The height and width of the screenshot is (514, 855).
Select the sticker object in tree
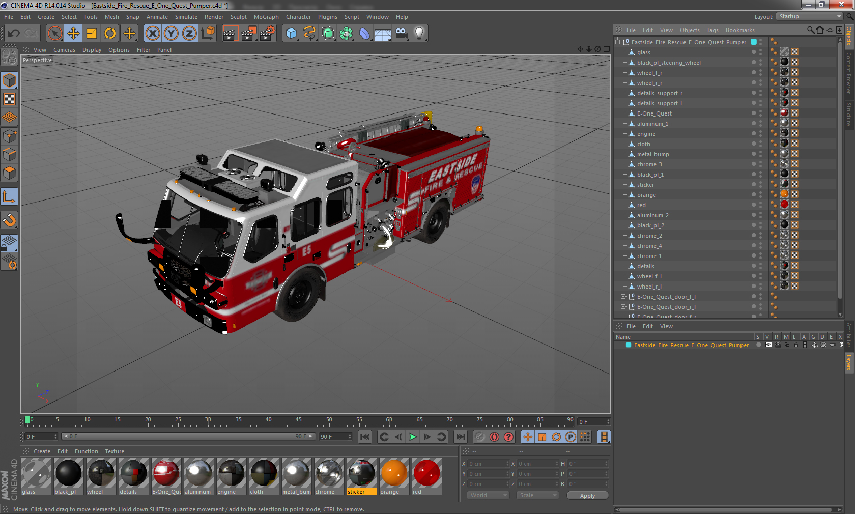tap(645, 185)
